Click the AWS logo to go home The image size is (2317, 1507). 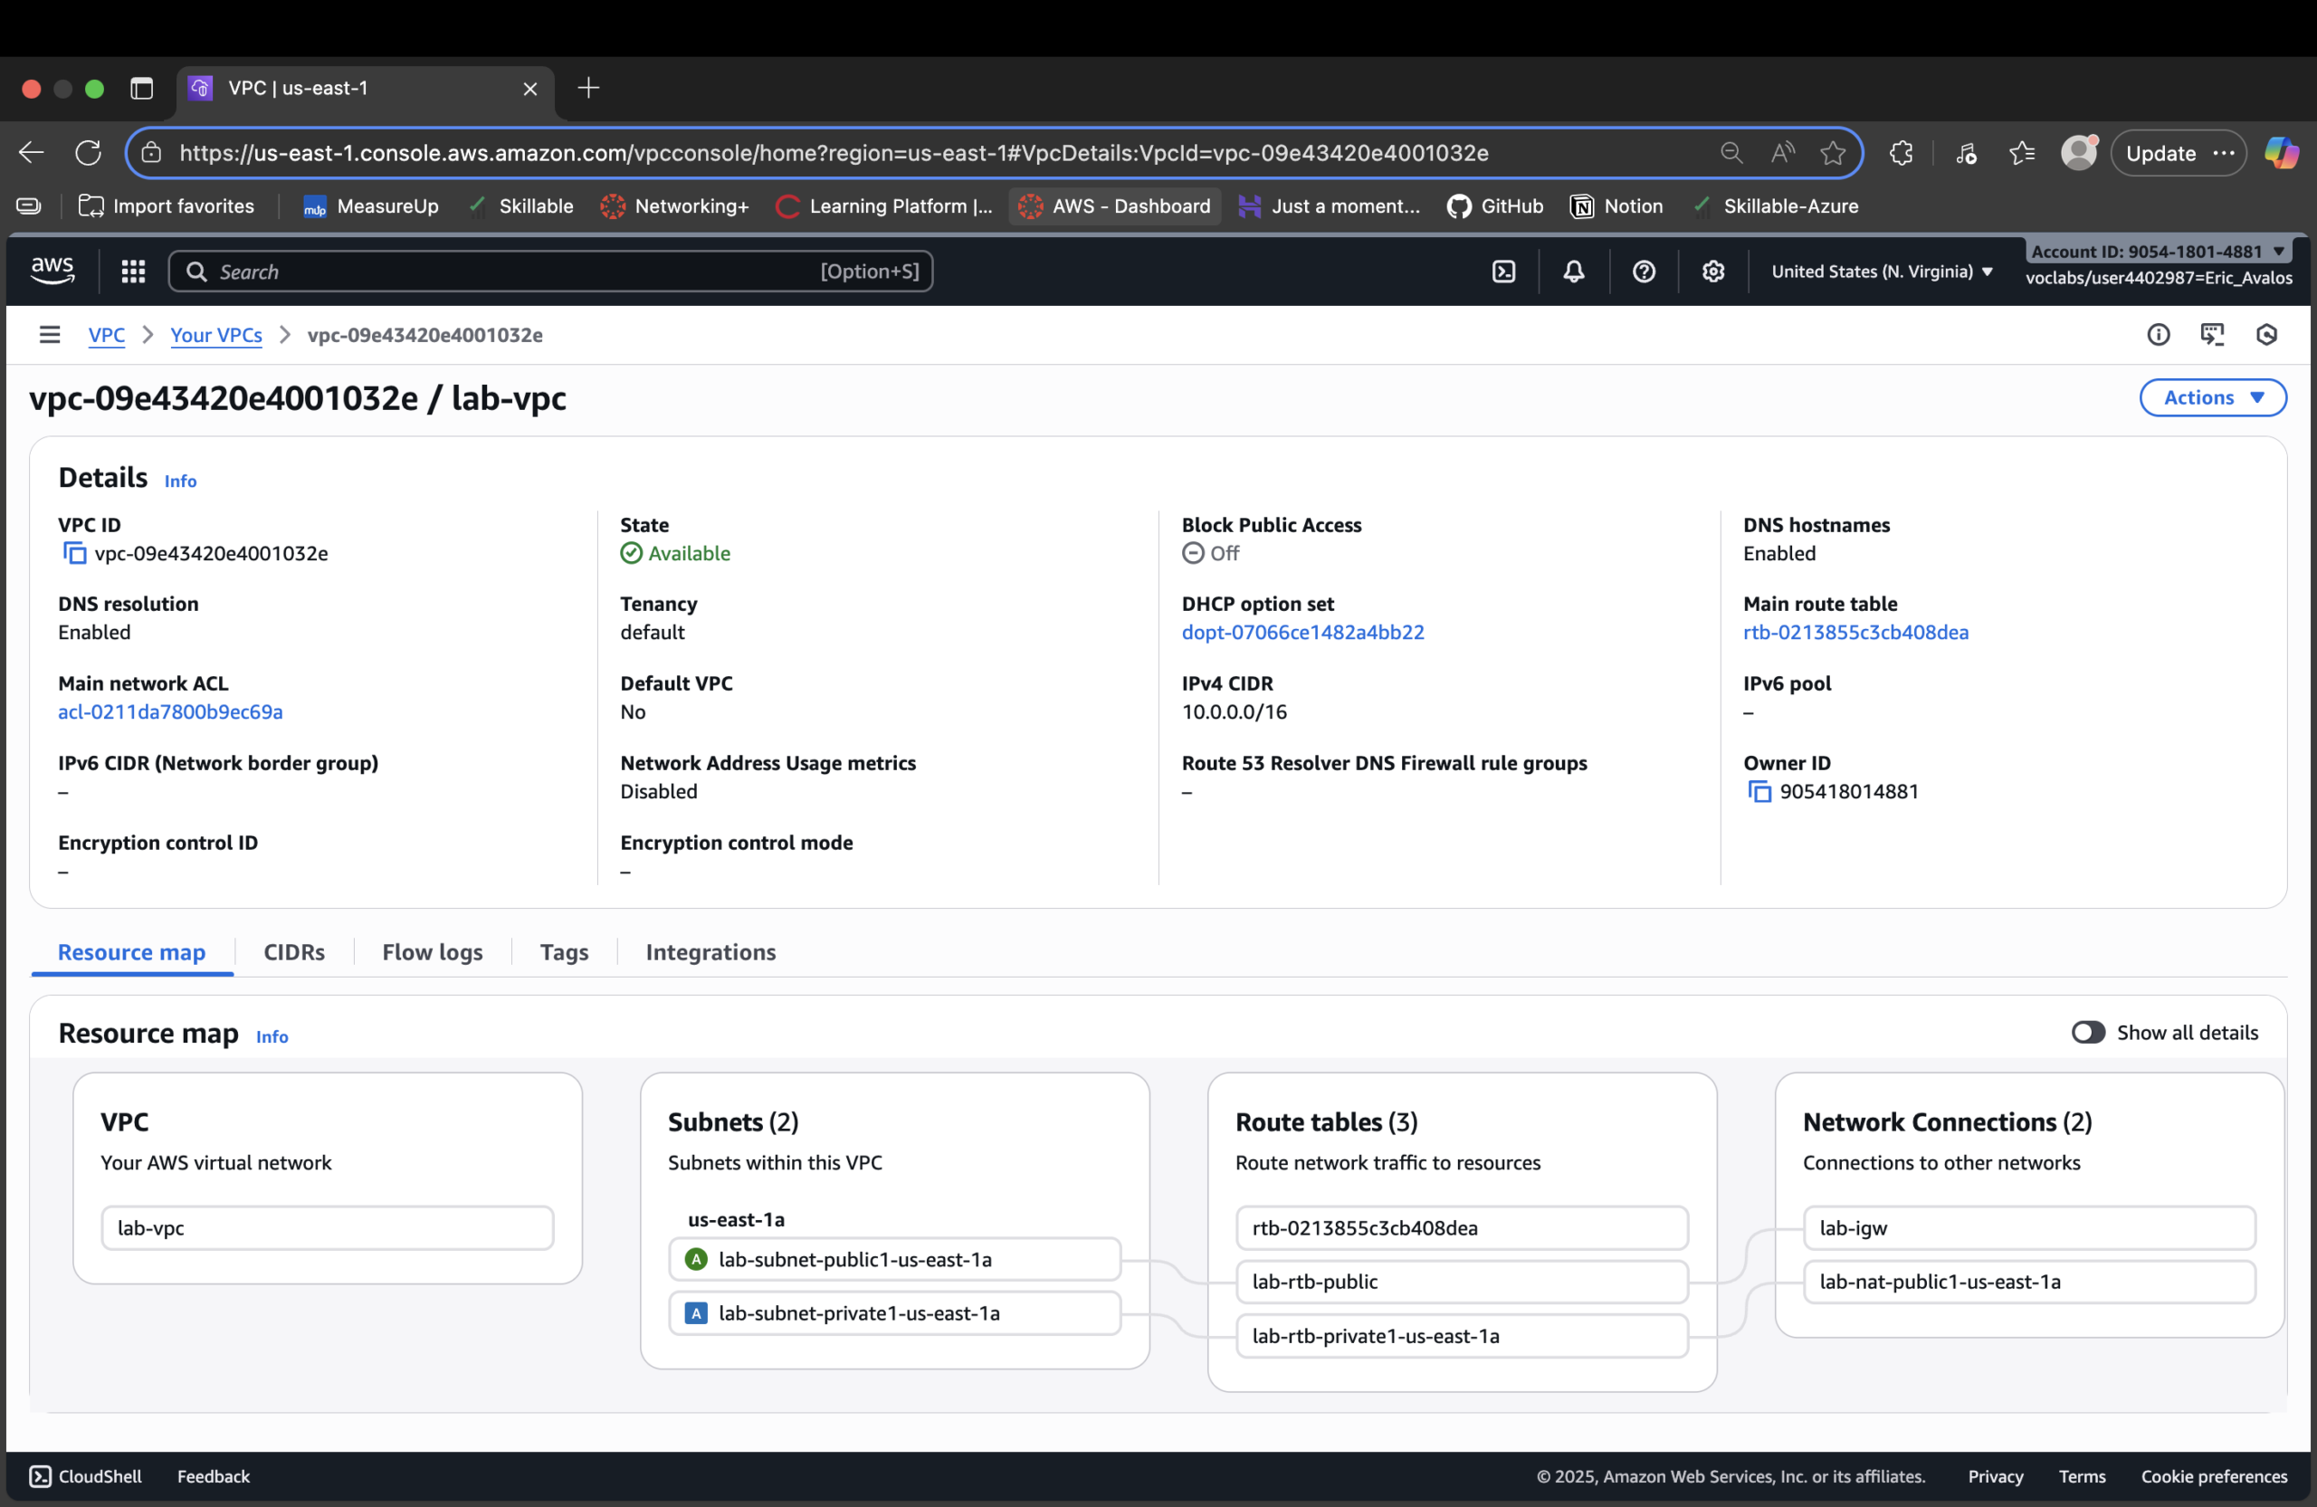pyautogui.click(x=52, y=270)
